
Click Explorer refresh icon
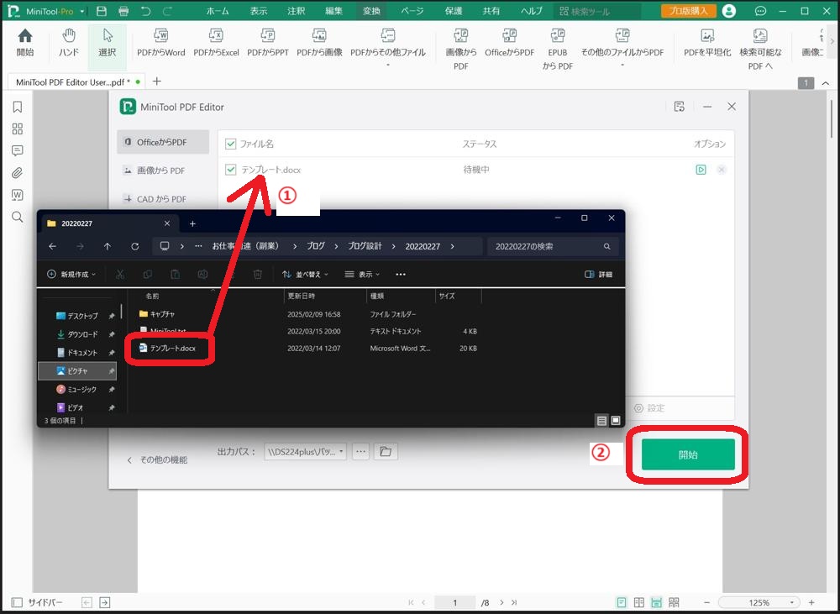135,246
